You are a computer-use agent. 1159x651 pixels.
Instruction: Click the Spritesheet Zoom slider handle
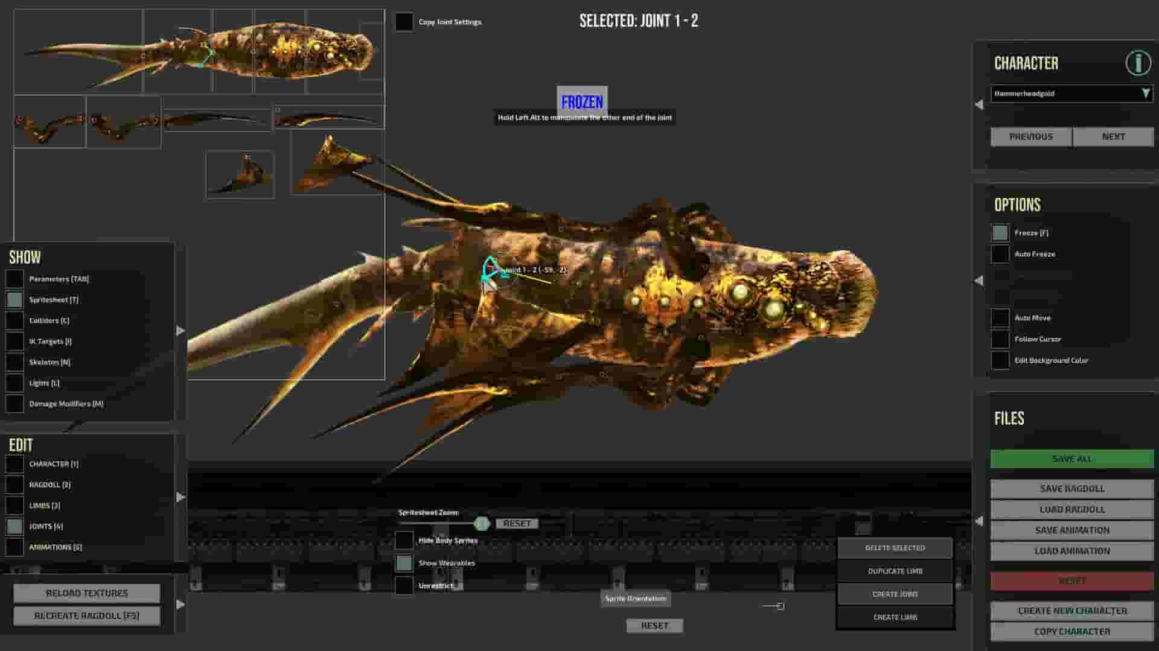pos(482,523)
